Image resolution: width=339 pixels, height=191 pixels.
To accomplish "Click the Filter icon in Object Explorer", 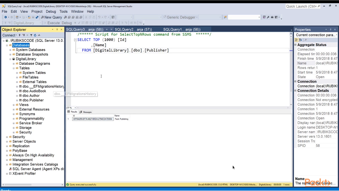I will 31,35.
